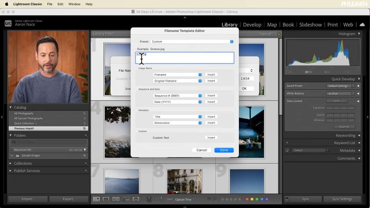This screenshot has width=370, height=208.
Task: Open the Apple menu
Action: coord(7,4)
